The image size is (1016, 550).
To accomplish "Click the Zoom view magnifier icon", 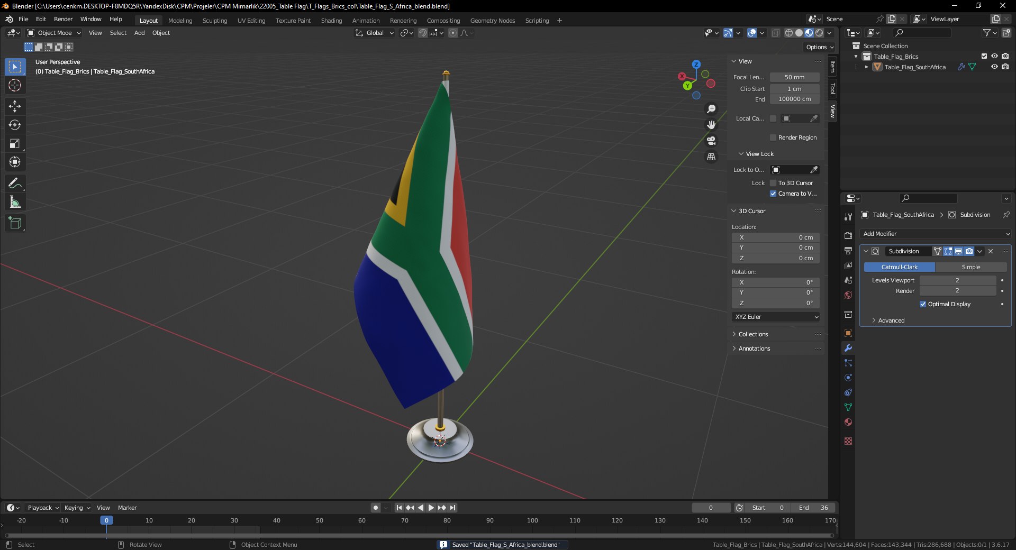I will coord(711,109).
